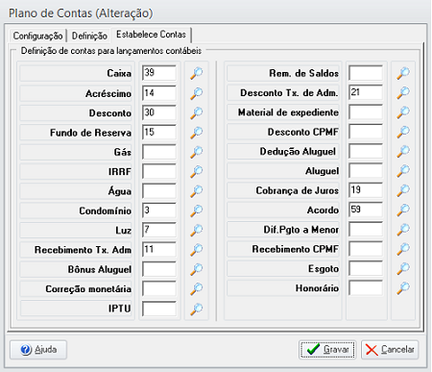432x372 pixels.
Task: Open the Definição tab
Action: tap(89, 36)
